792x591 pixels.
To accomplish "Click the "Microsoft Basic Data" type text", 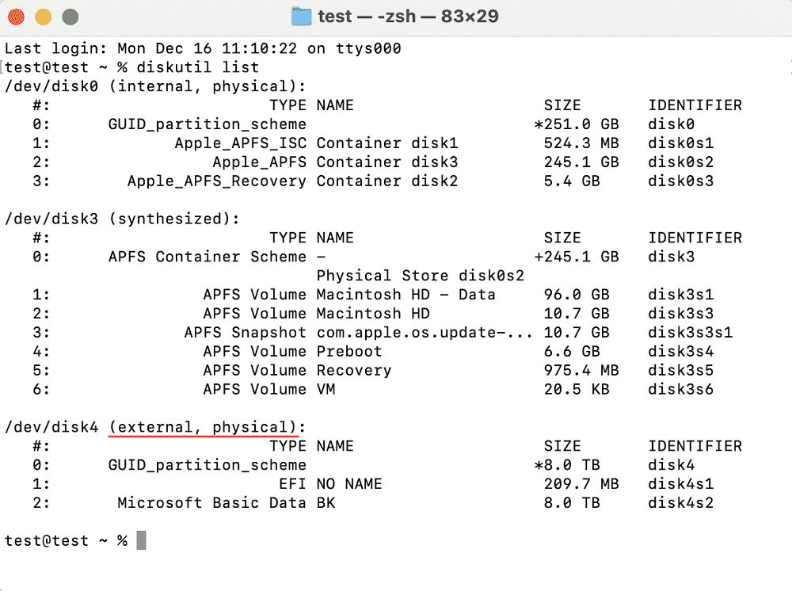I will tap(211, 503).
